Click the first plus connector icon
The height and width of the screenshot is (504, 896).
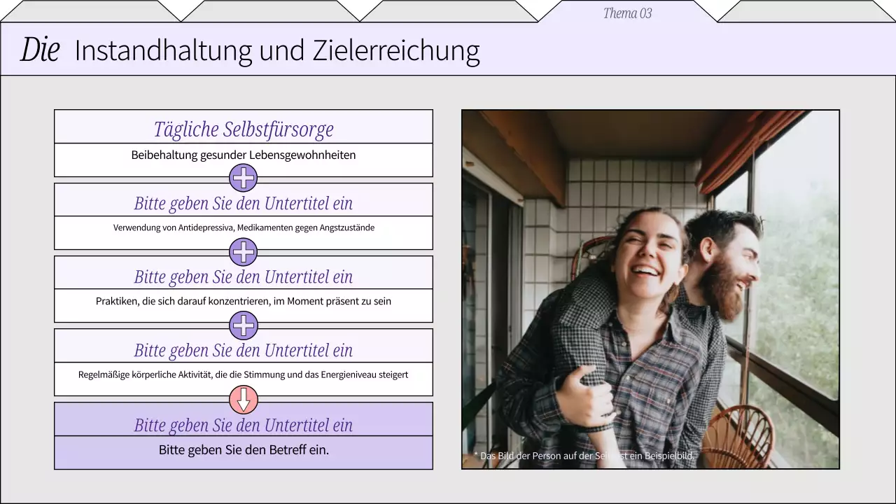click(243, 178)
